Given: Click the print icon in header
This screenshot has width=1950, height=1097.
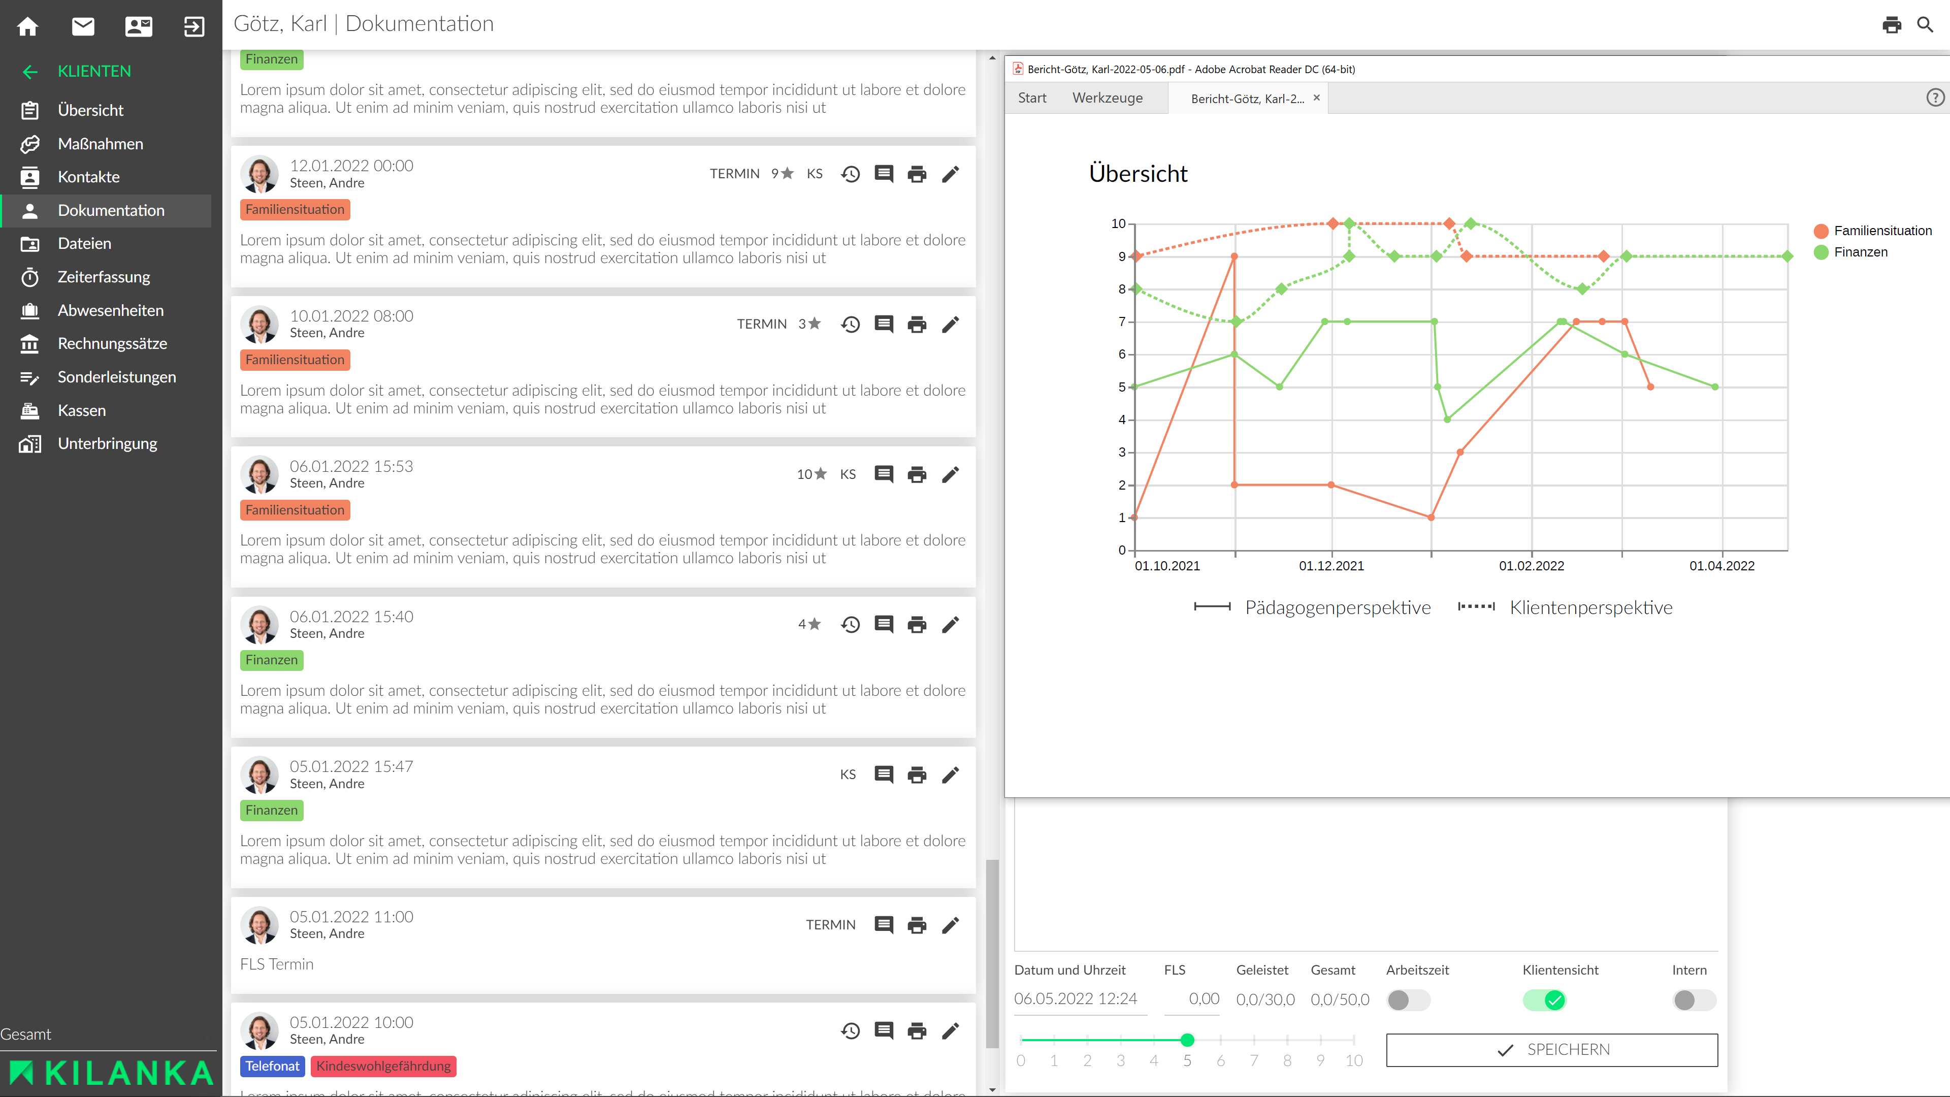Looking at the screenshot, I should pyautogui.click(x=1892, y=25).
